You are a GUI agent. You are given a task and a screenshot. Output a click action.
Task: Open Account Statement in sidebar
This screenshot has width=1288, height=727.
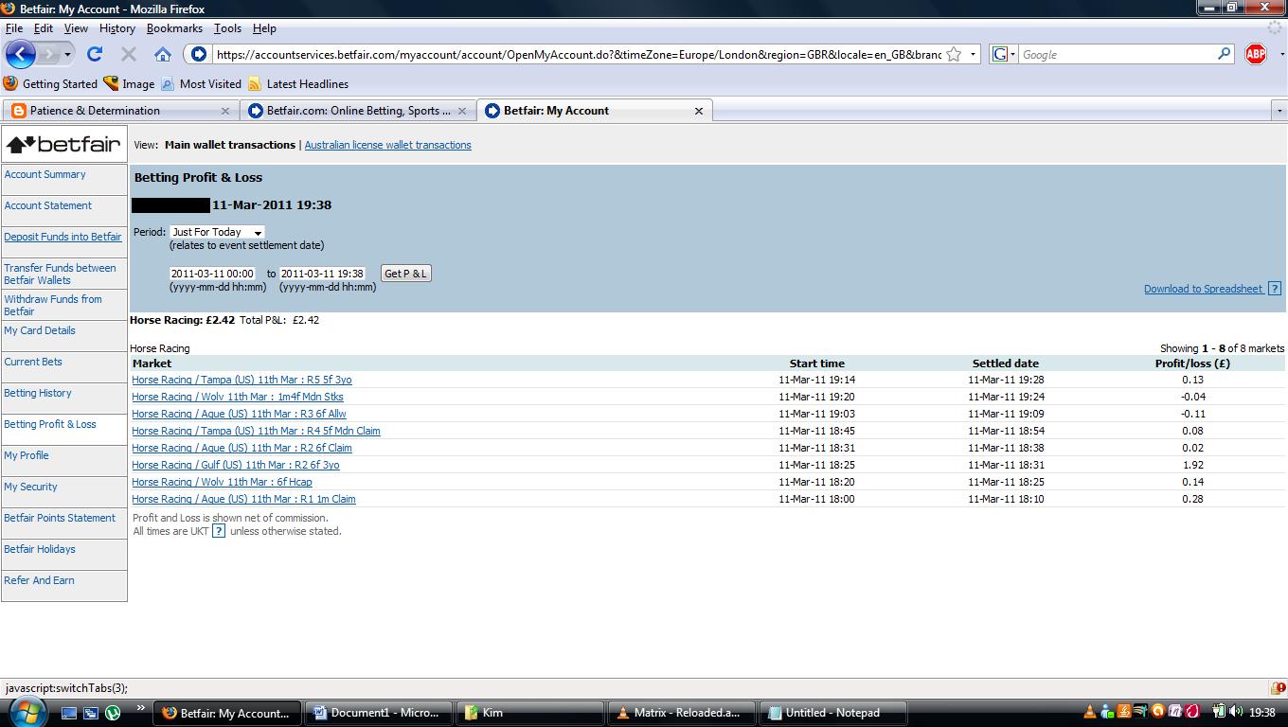click(x=47, y=205)
